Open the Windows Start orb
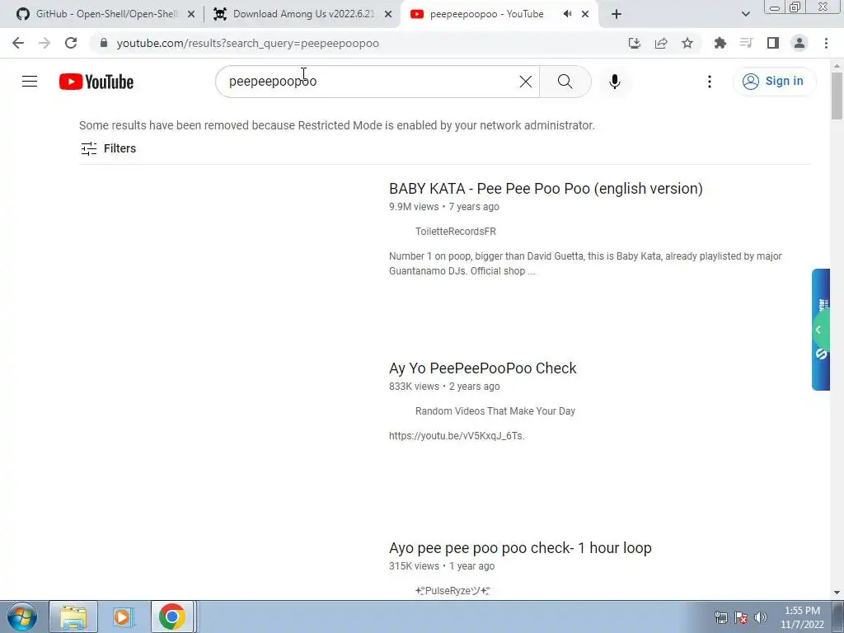The width and height of the screenshot is (844, 633). (x=22, y=617)
